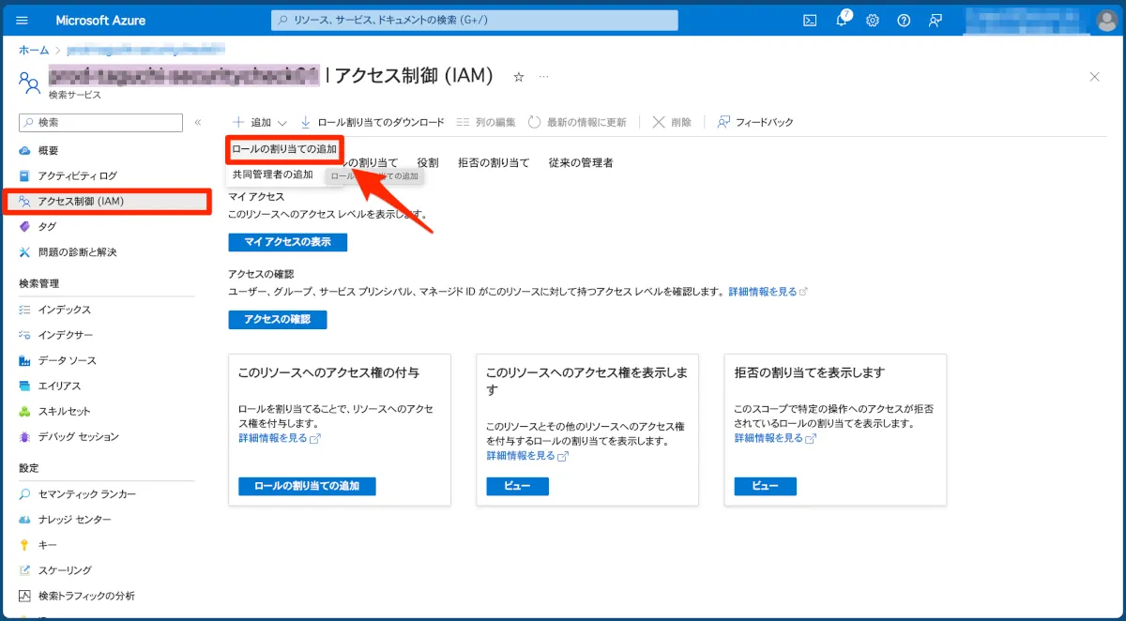
Task: Open the hamburger portal menu
Action: click(23, 20)
